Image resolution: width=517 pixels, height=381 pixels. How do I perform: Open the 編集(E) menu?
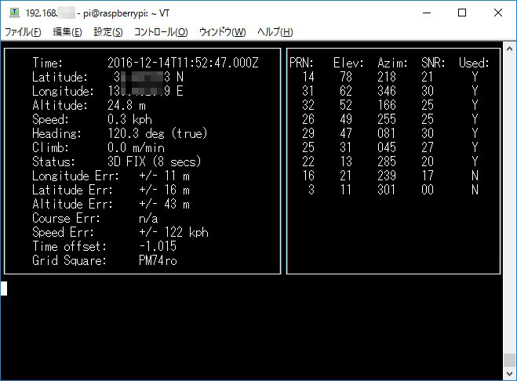[67, 32]
